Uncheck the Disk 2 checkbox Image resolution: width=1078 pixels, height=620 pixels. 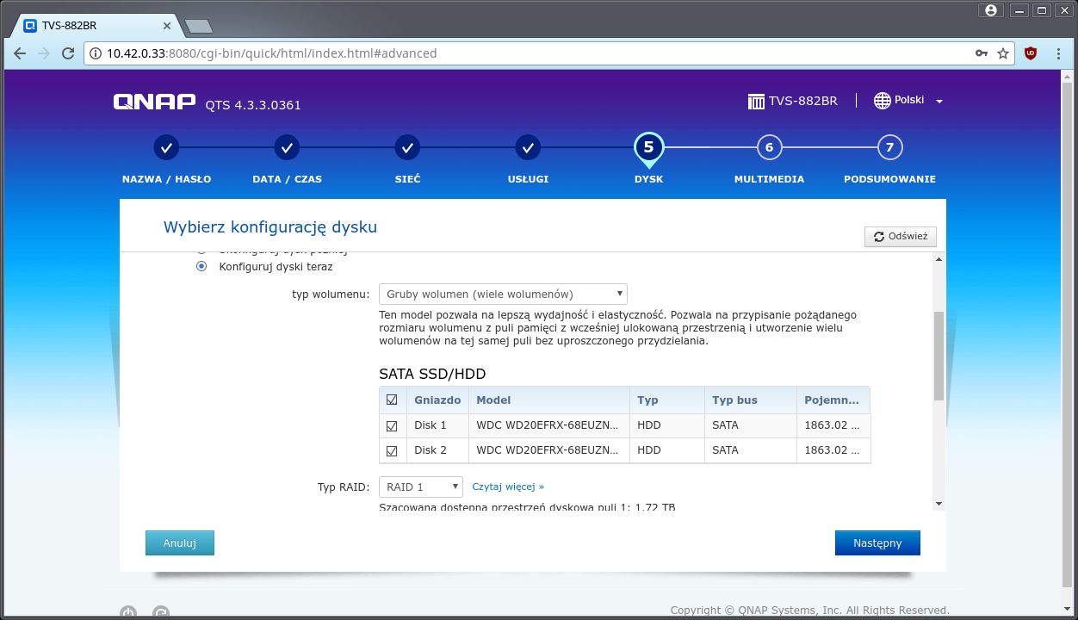tap(392, 449)
